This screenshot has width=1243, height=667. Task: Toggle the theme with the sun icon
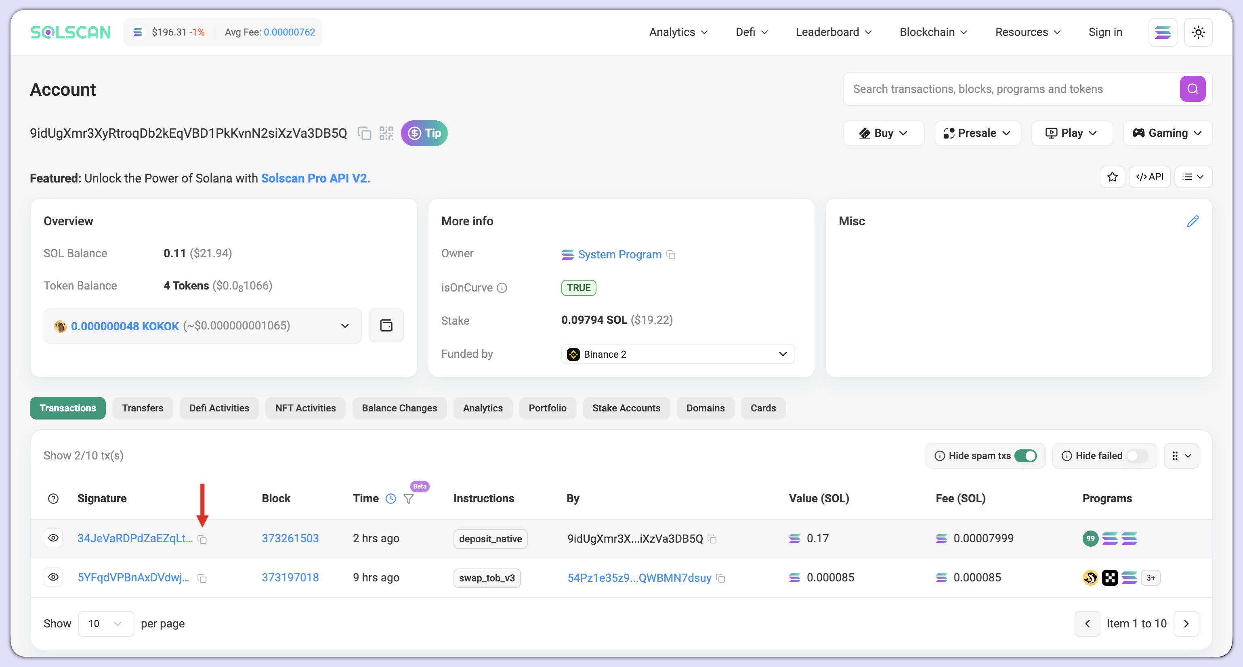tap(1199, 32)
